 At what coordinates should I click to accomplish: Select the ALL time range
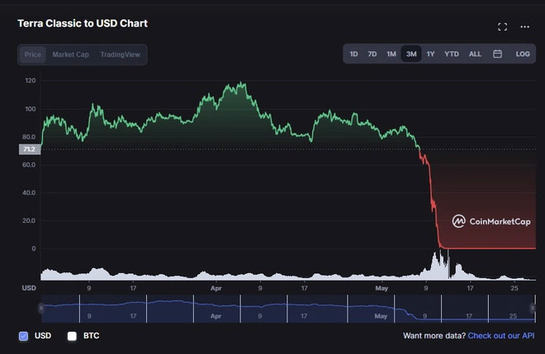pos(475,54)
